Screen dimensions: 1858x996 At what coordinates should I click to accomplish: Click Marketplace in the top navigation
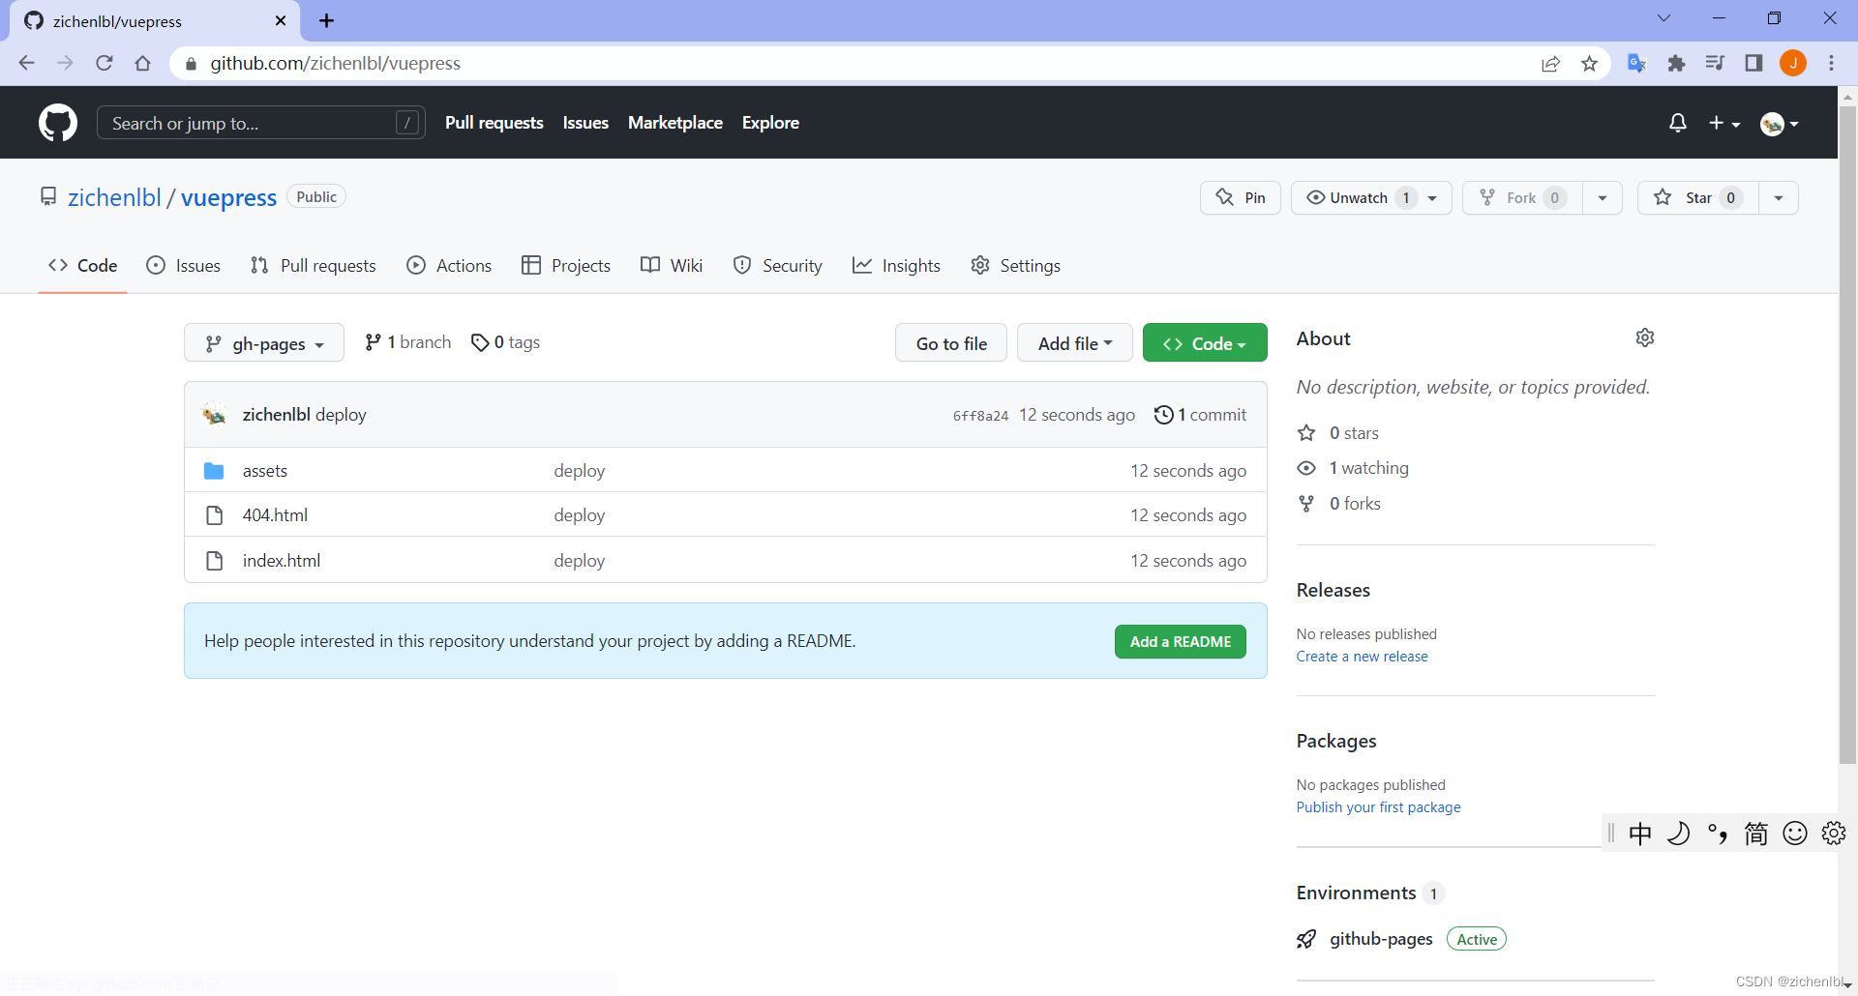pos(675,123)
